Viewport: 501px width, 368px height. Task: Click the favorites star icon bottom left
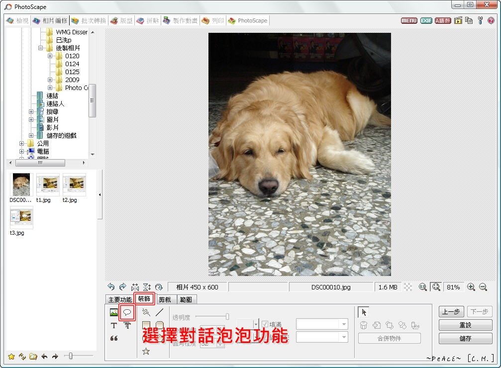[11, 356]
